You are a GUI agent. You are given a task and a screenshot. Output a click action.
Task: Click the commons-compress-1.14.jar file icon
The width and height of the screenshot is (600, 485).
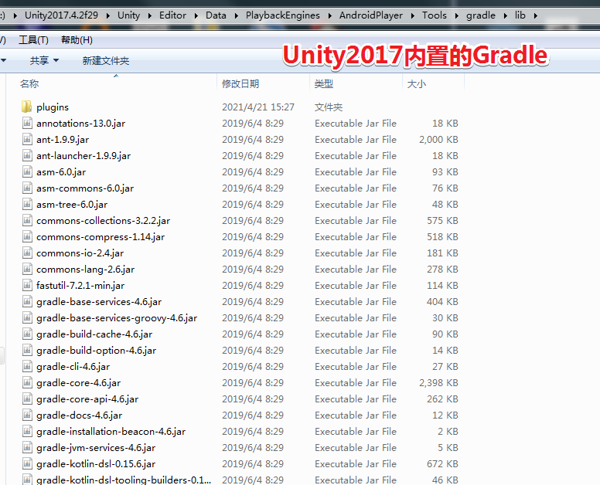coord(27,236)
